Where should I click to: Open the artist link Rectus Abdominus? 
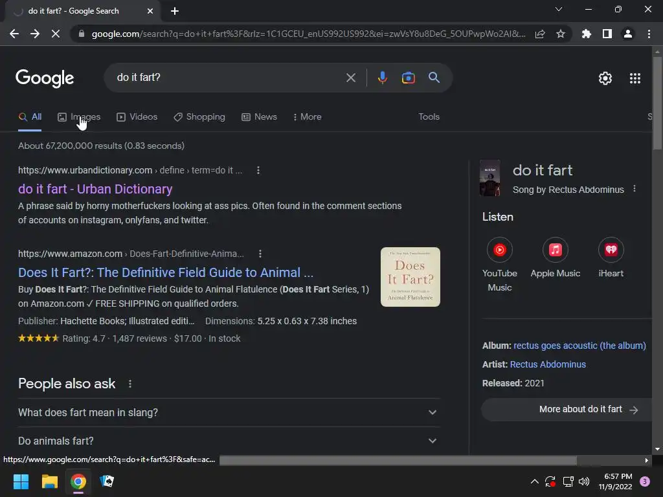tap(548, 364)
